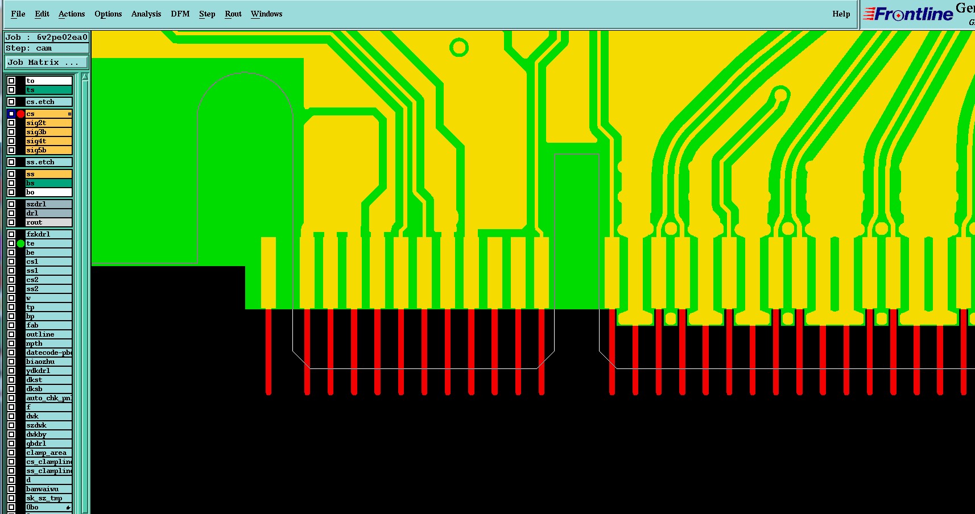Click the Job name field 6v2pe02ea0
This screenshot has height=514, width=975.
point(47,38)
